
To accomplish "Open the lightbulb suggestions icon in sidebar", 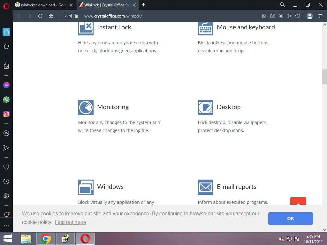I will [6, 215].
